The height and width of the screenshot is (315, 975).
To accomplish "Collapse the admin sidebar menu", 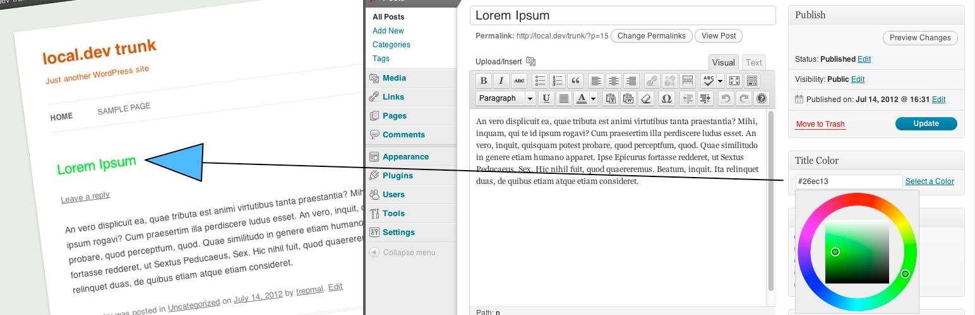I will 402,253.
